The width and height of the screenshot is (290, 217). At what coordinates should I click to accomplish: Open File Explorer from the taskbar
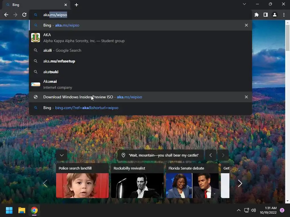point(22,210)
